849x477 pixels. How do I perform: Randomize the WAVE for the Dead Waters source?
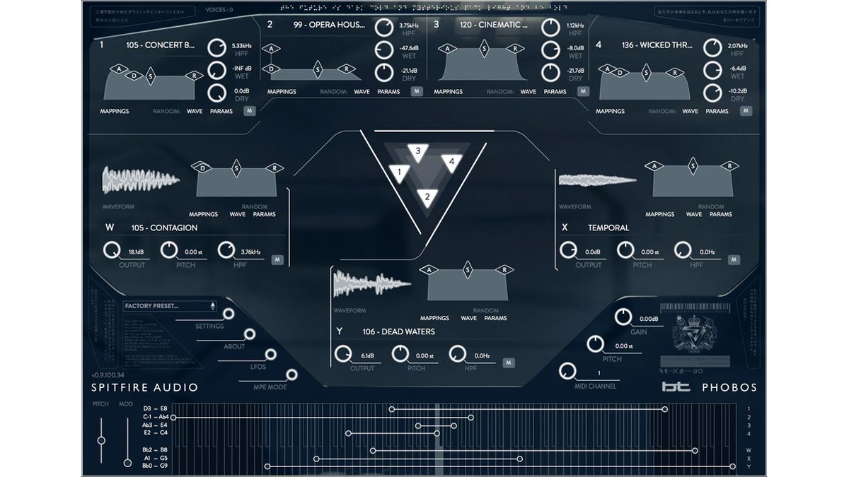tap(468, 318)
